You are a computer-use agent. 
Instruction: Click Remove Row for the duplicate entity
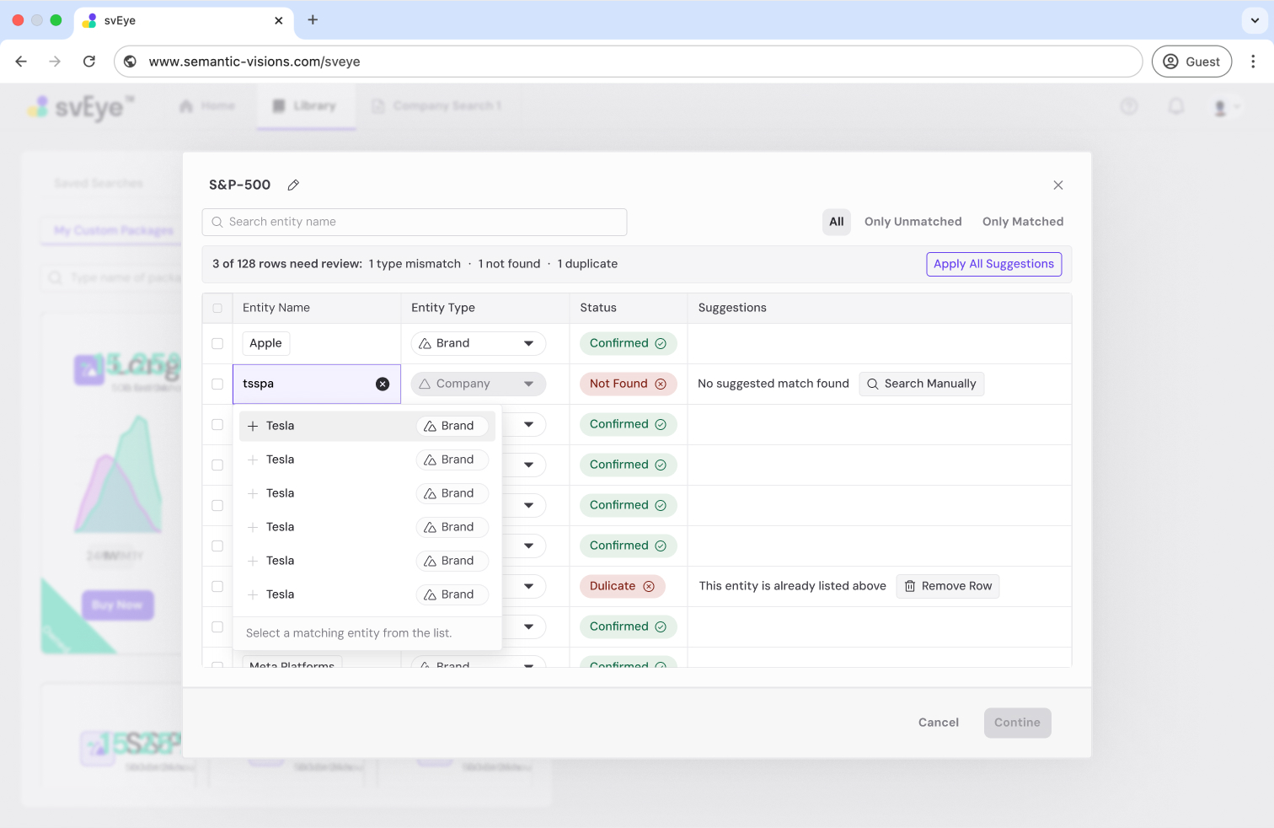pos(948,587)
